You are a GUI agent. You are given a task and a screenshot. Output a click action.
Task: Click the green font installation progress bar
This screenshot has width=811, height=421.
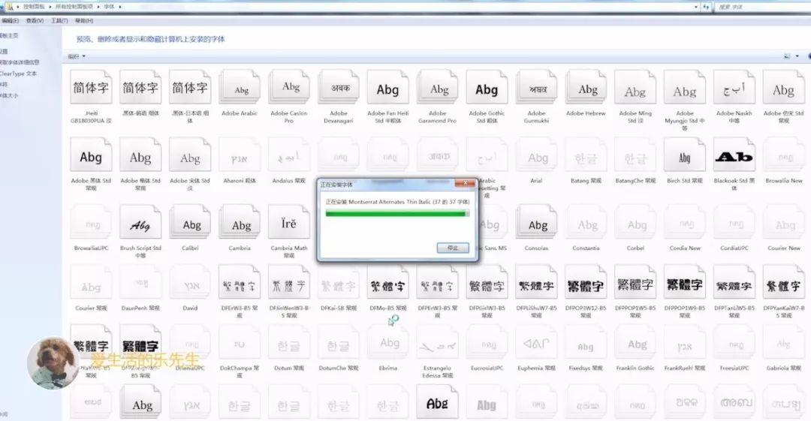[x=397, y=213]
